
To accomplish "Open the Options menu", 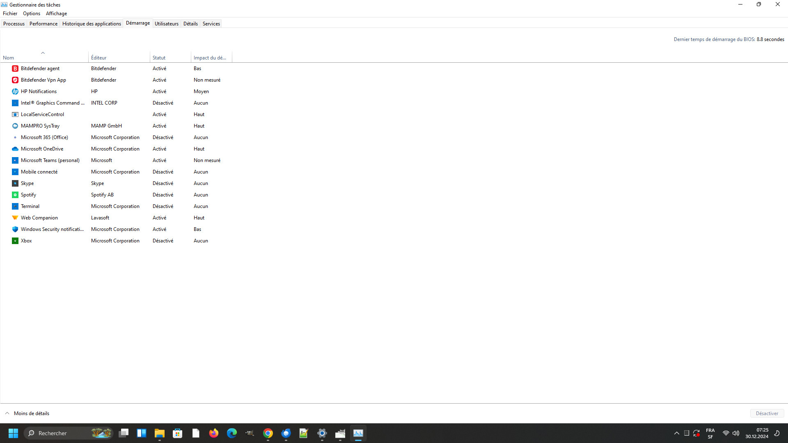I will click(x=32, y=14).
